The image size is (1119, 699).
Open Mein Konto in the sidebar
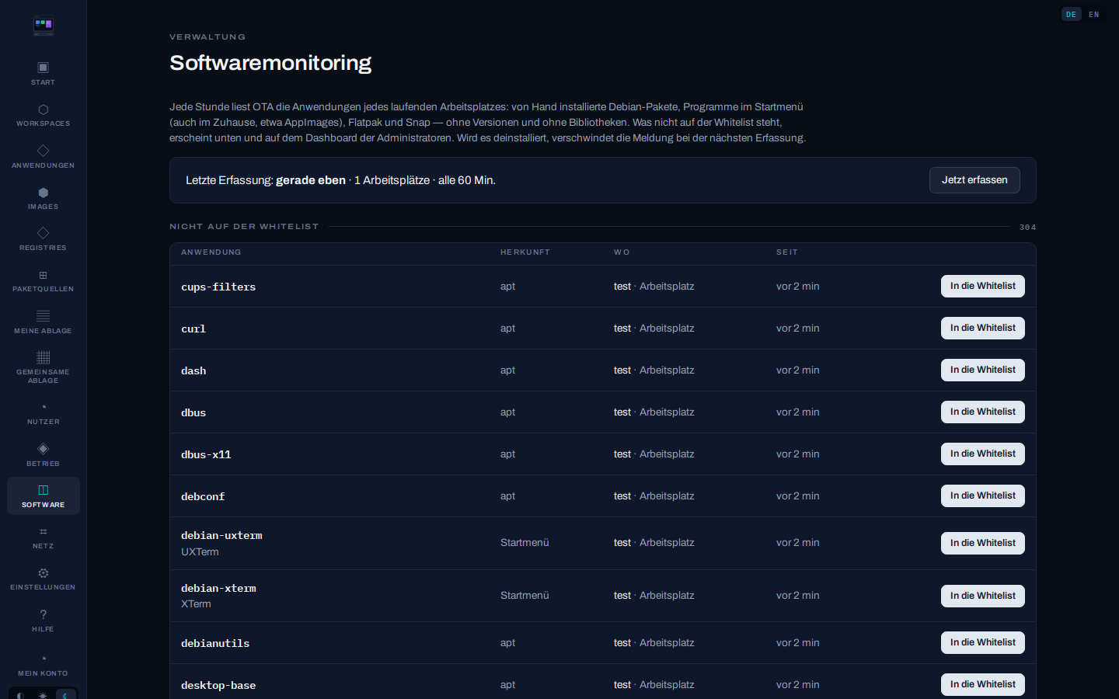coord(44,666)
